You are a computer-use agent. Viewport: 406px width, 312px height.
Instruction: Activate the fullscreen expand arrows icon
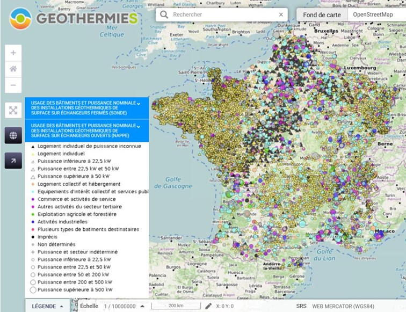[13, 110]
